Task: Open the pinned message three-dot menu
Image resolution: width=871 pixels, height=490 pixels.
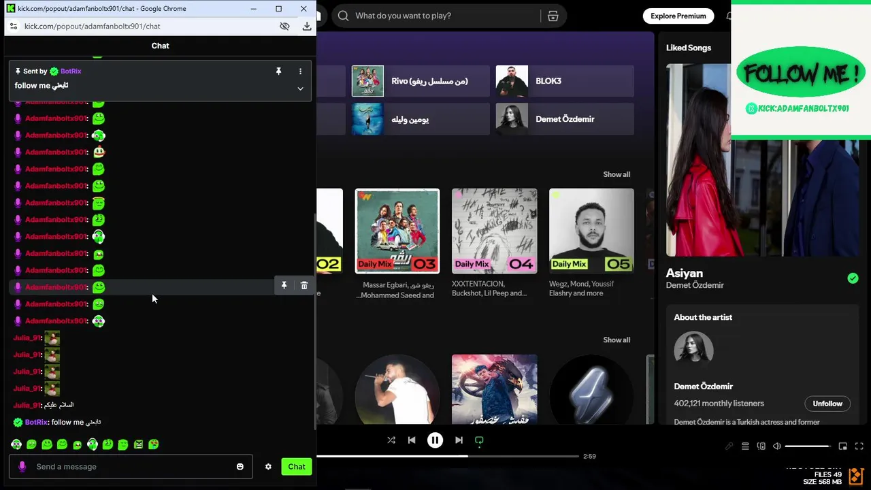Action: point(300,71)
